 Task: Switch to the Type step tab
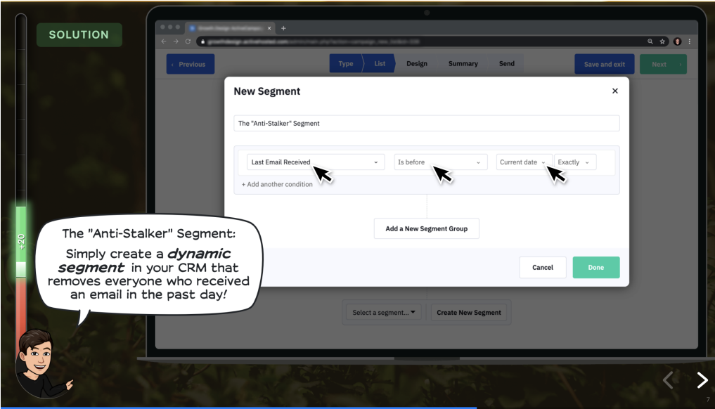(346, 64)
